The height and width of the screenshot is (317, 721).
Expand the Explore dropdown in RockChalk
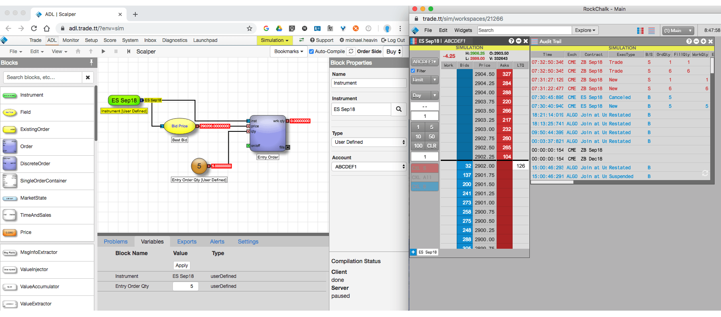[585, 30]
